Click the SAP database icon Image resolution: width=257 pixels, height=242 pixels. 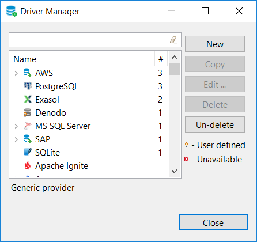click(28, 139)
